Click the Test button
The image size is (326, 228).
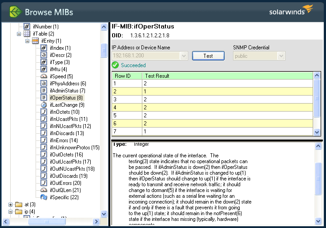208,56
